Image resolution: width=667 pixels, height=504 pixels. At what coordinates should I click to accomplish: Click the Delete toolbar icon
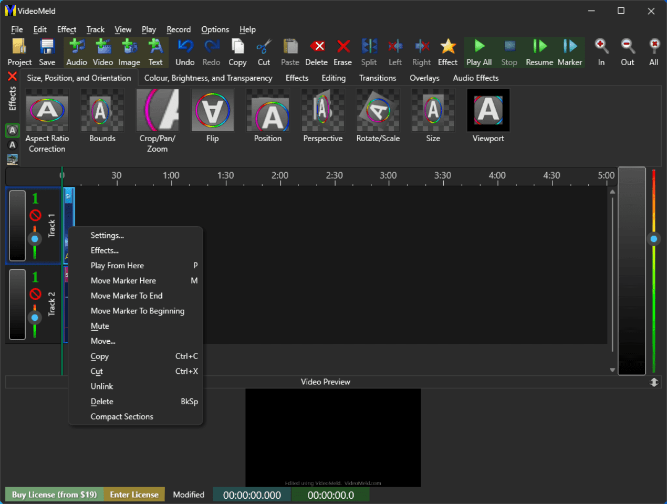click(x=316, y=52)
